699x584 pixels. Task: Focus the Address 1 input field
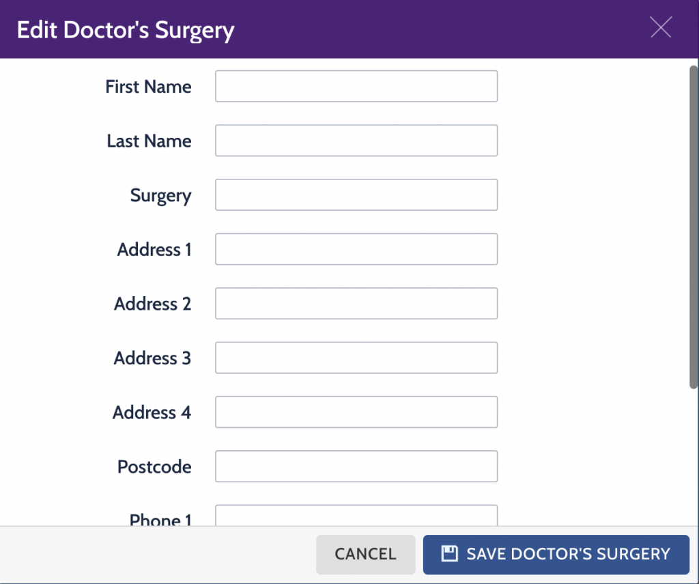coord(356,250)
